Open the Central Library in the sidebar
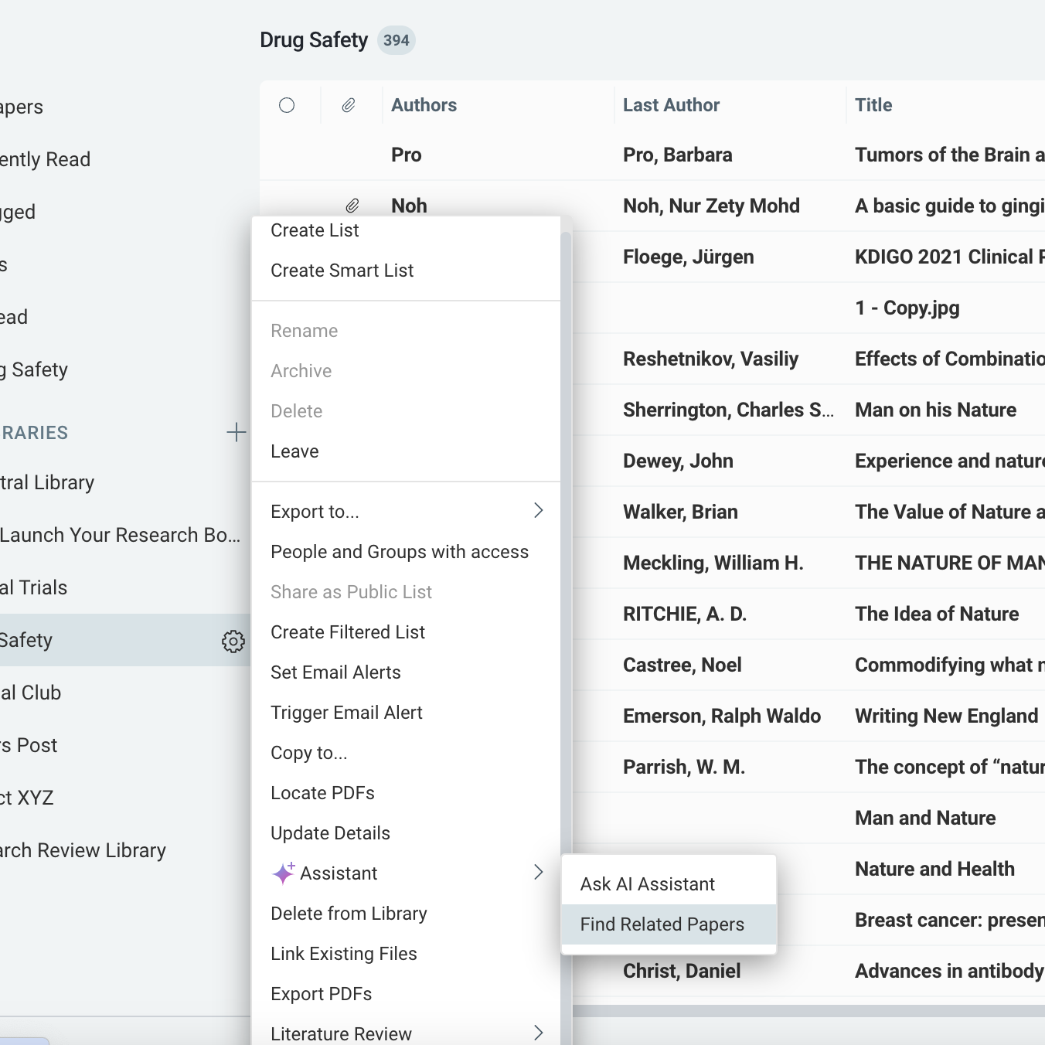Screen dimensions: 1045x1045 [x=46, y=482]
